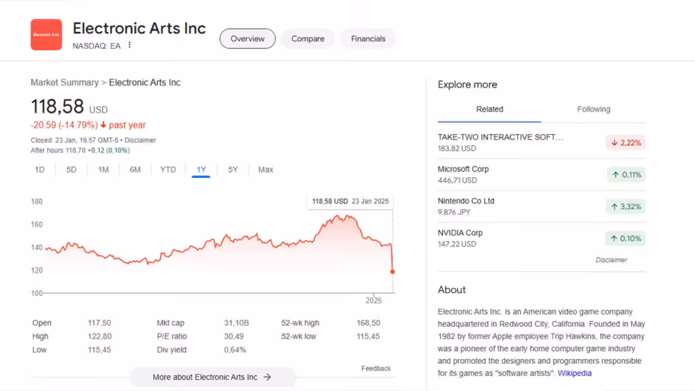Screen dimensions: 695x391
Task: Select the 6M chart range
Action: pos(135,170)
